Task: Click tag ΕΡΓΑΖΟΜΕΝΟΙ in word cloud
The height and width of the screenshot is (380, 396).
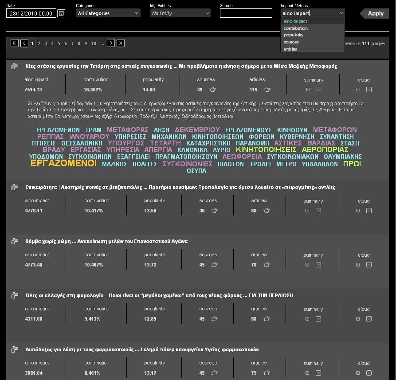Action: (x=63, y=163)
